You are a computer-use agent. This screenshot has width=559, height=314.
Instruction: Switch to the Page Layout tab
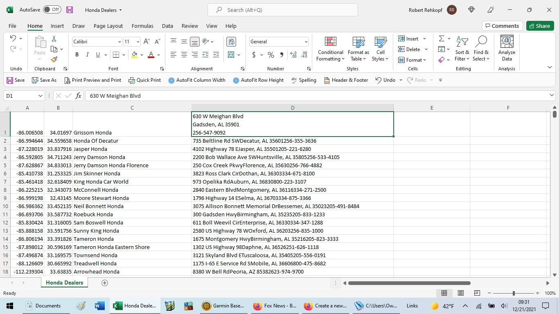[x=108, y=26]
